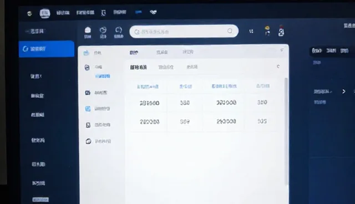355x204 pixels.
Task: Click the small refresh icon right of the panel's sub-tabs
Action: coord(278,67)
